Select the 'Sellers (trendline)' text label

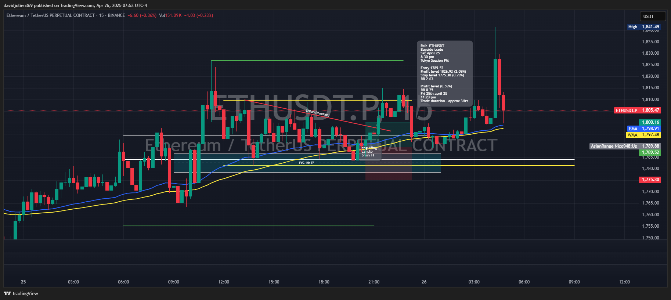pos(318,113)
